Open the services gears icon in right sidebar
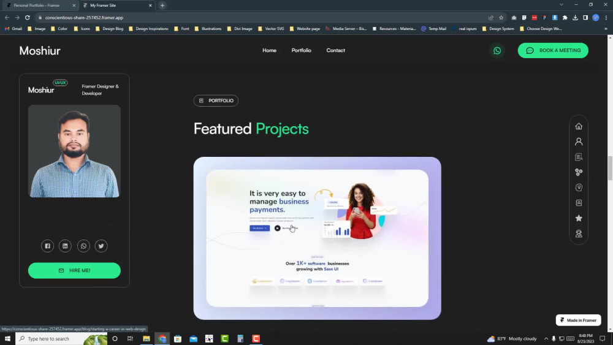This screenshot has height=345, width=613. pos(579,172)
